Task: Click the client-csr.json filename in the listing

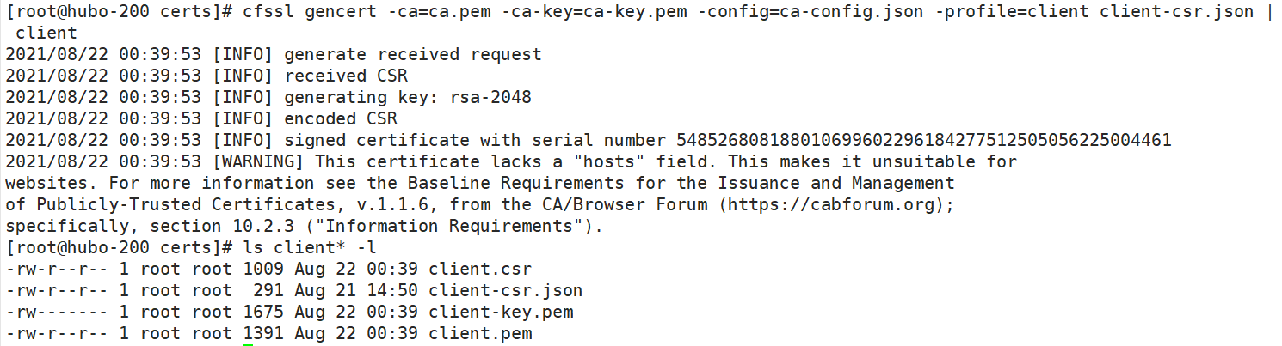Action: coord(506,290)
